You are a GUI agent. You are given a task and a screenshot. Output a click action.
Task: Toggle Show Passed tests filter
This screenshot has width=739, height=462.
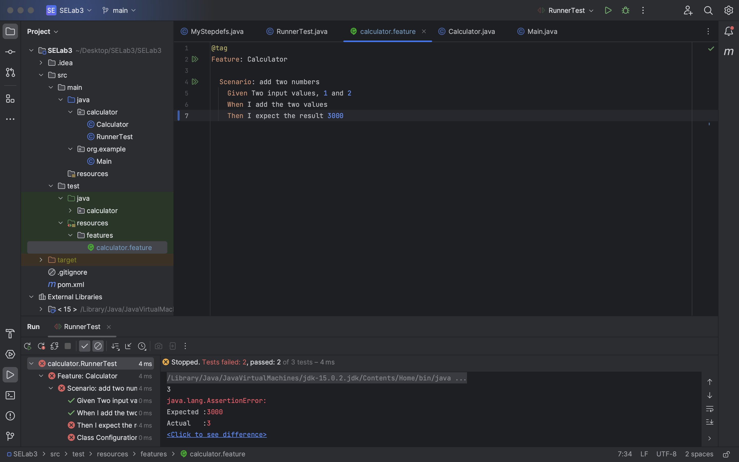click(x=85, y=346)
